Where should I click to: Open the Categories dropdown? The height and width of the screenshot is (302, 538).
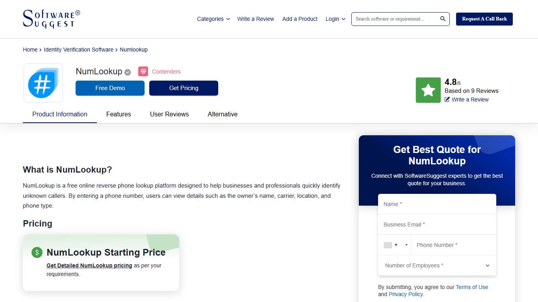pyautogui.click(x=213, y=19)
